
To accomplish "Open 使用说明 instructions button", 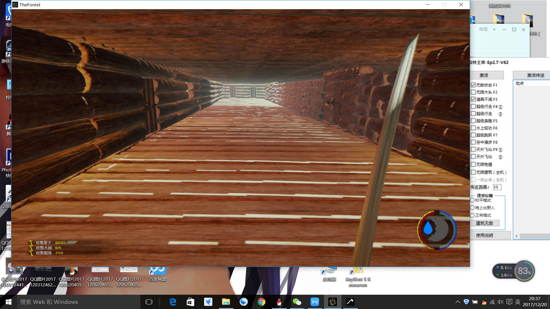I will 490,235.
